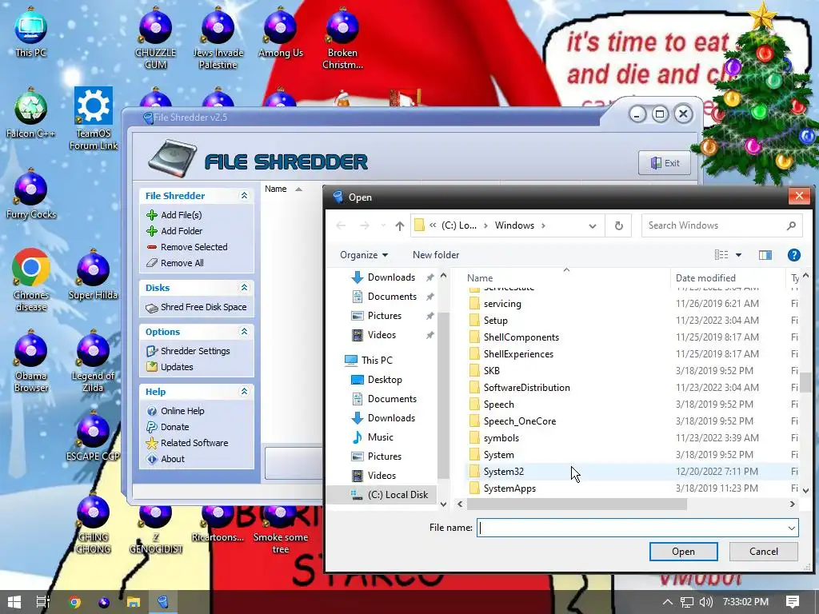Open File Explorer from the taskbar
This screenshot has height=614, width=819.
tap(134, 602)
